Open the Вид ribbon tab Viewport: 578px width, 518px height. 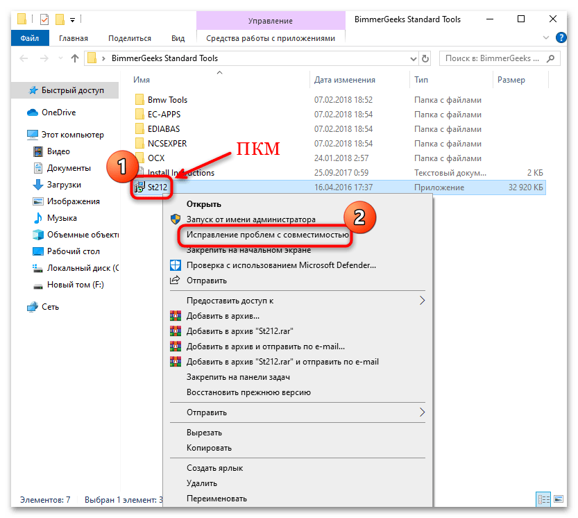coord(178,39)
